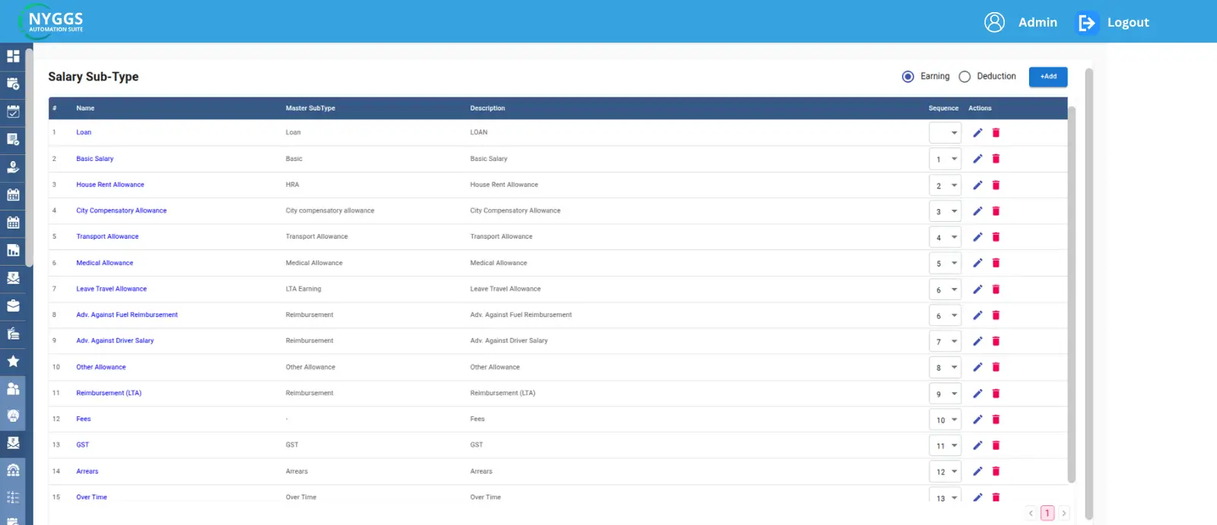Click the briefcase icon in sidebar
The width and height of the screenshot is (1217, 525).
click(13, 305)
